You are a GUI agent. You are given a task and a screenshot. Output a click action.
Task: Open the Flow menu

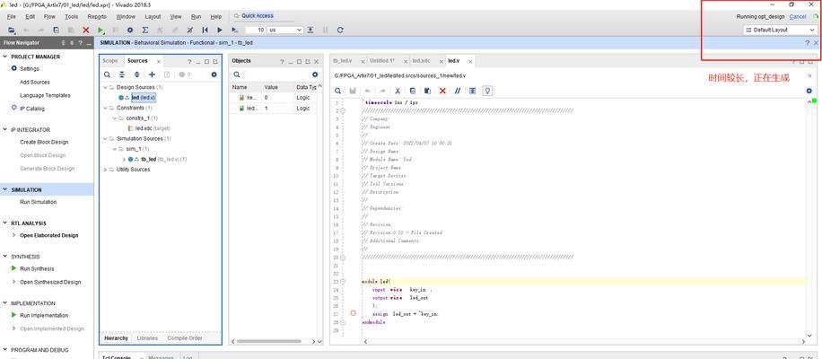pyautogui.click(x=49, y=17)
